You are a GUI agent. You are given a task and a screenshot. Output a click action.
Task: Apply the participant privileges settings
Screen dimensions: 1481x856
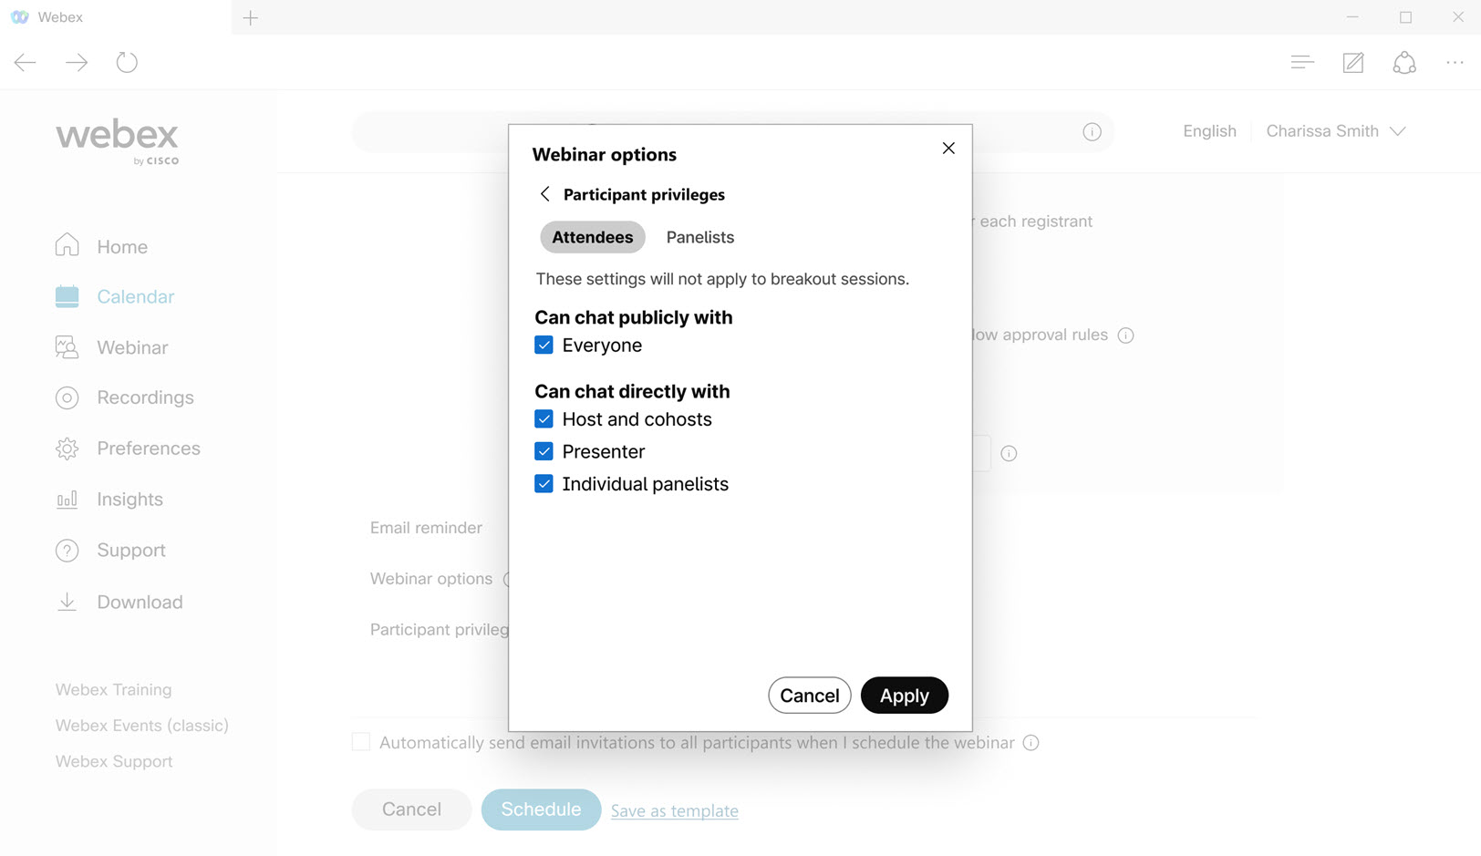tap(905, 696)
